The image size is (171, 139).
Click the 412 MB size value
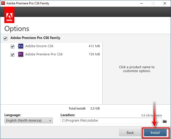94,46
